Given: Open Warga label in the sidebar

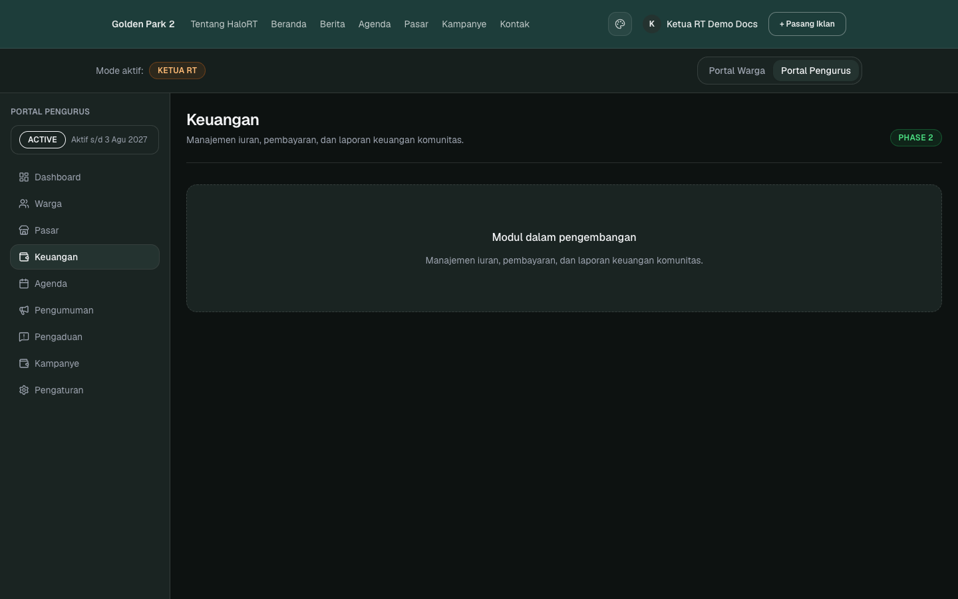Looking at the screenshot, I should [x=48, y=204].
